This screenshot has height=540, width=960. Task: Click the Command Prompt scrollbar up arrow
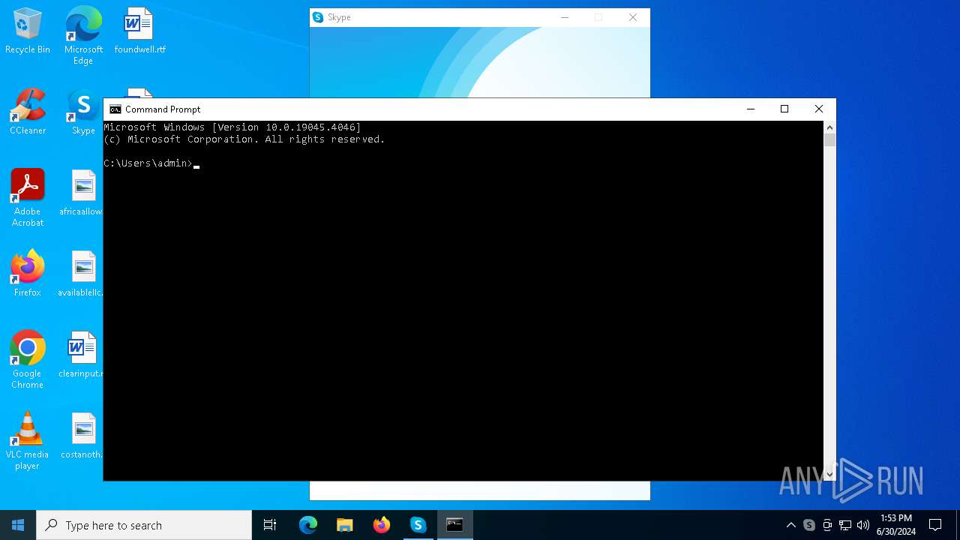[829, 127]
